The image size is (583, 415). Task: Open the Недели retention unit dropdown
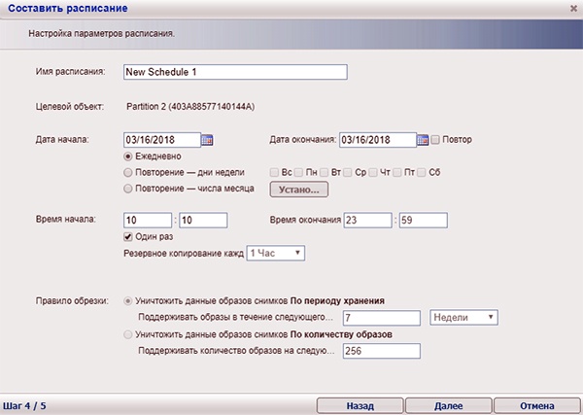(463, 318)
